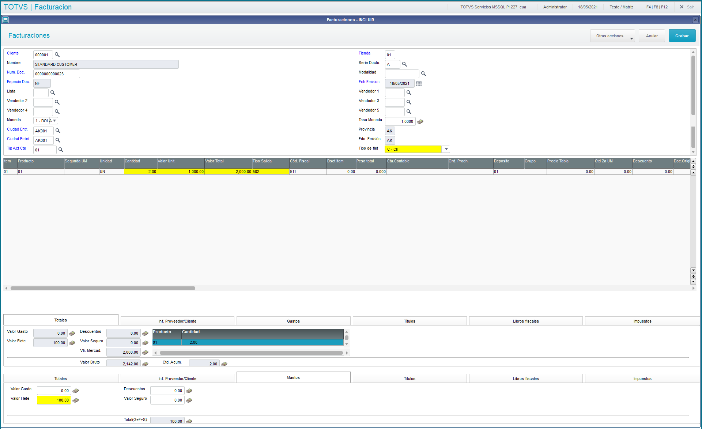Click the Vendedor 1 search magnifier
This screenshot has width=702, height=429.
(409, 93)
